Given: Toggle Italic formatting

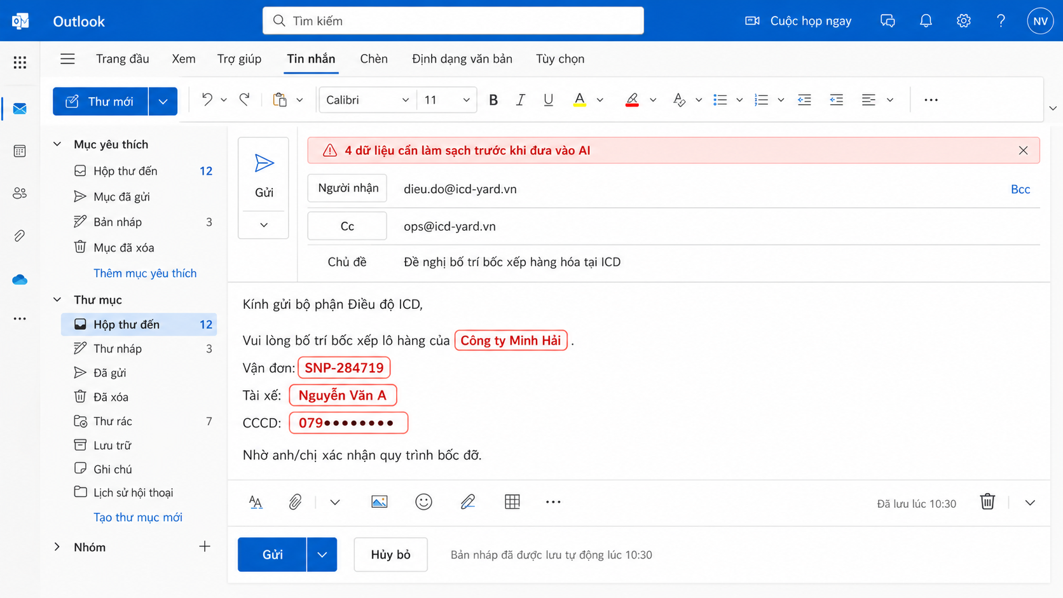Looking at the screenshot, I should click(x=521, y=100).
